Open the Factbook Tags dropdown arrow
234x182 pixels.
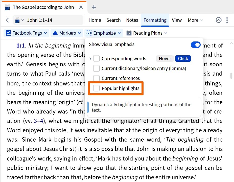[45, 33]
